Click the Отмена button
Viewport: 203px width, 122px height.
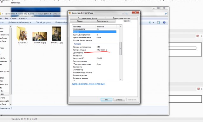point(119,100)
